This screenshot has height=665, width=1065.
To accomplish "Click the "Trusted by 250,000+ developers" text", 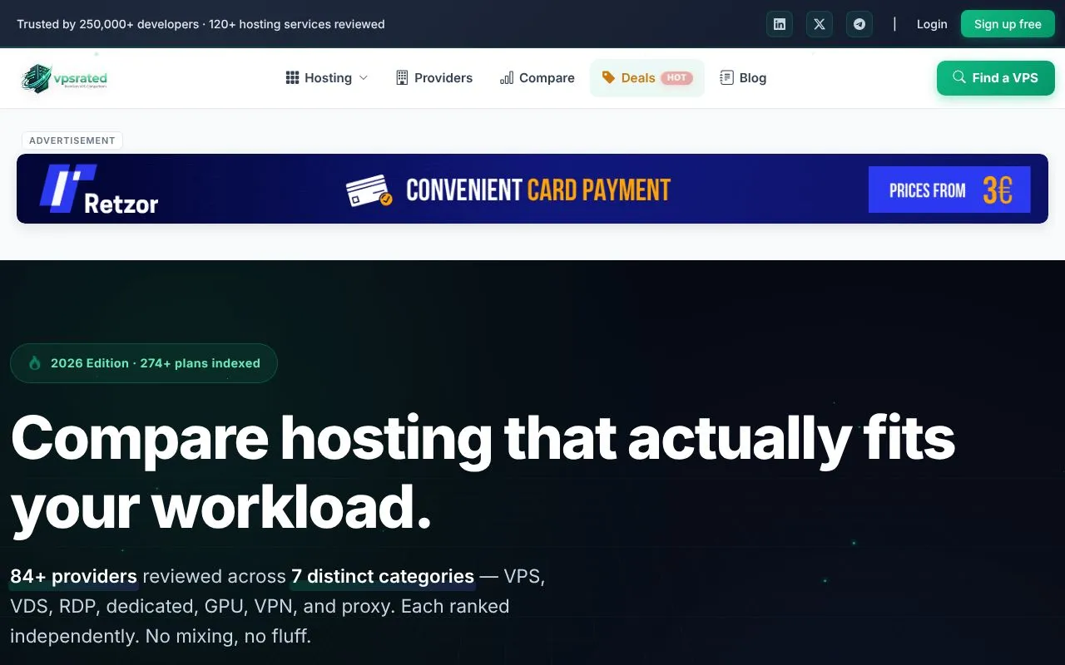I will click(x=108, y=24).
